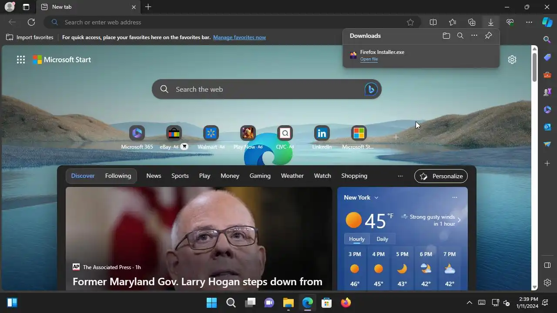The height and width of the screenshot is (313, 557).
Task: Launch Firefox from the taskbar
Action: tap(346, 303)
